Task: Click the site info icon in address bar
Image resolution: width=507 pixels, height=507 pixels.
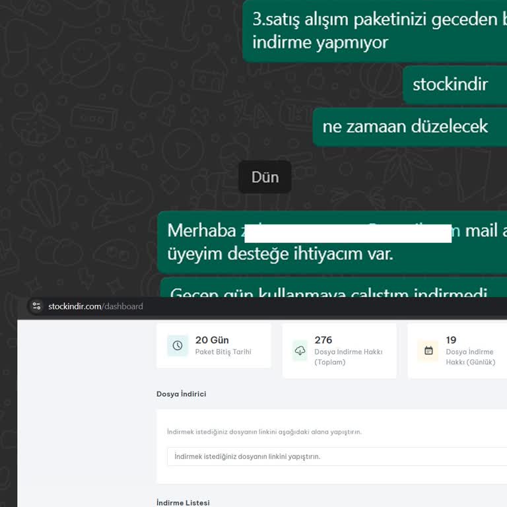Action: (x=36, y=306)
